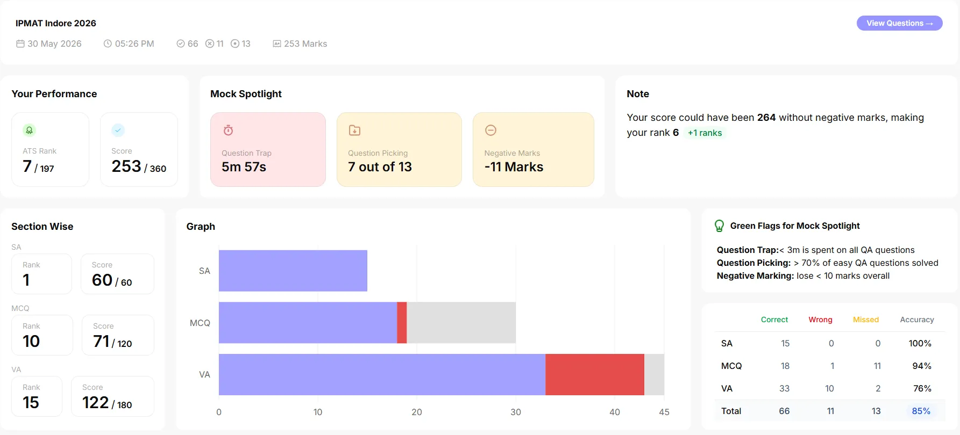Image resolution: width=960 pixels, height=435 pixels.
Task: Click the SA section Score 60 / 60 card
Action: [x=117, y=274]
